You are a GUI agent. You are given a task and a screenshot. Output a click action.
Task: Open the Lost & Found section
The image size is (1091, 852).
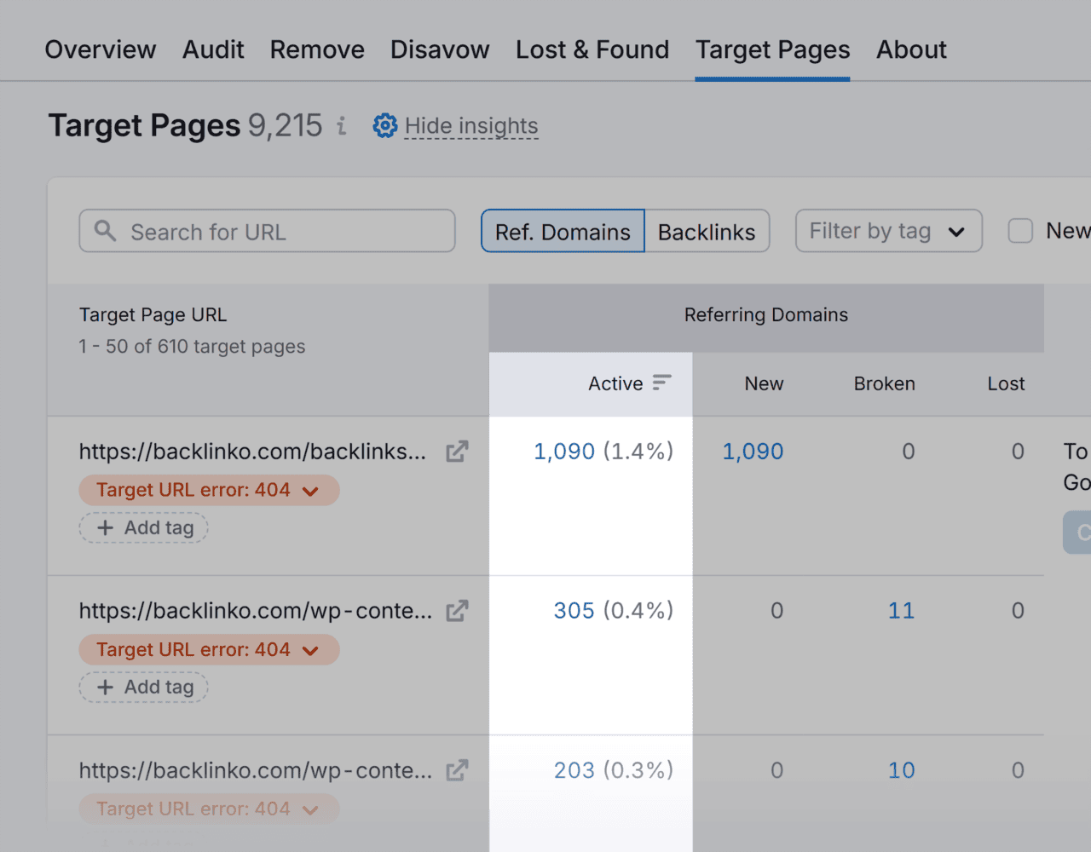click(592, 49)
